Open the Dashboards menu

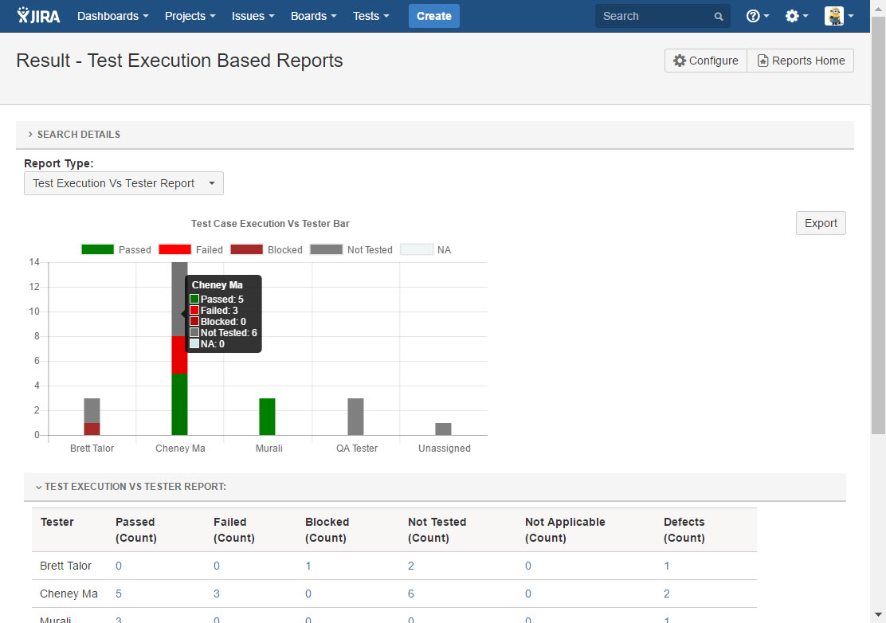pyautogui.click(x=112, y=16)
